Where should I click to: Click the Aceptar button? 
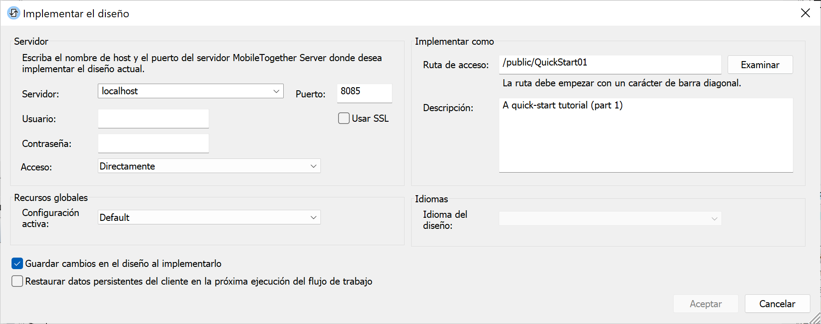[705, 304]
